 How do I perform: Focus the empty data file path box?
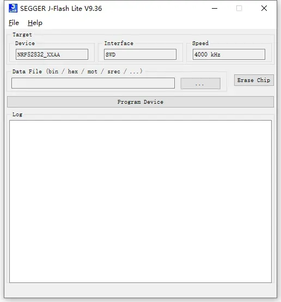[x=93, y=83]
